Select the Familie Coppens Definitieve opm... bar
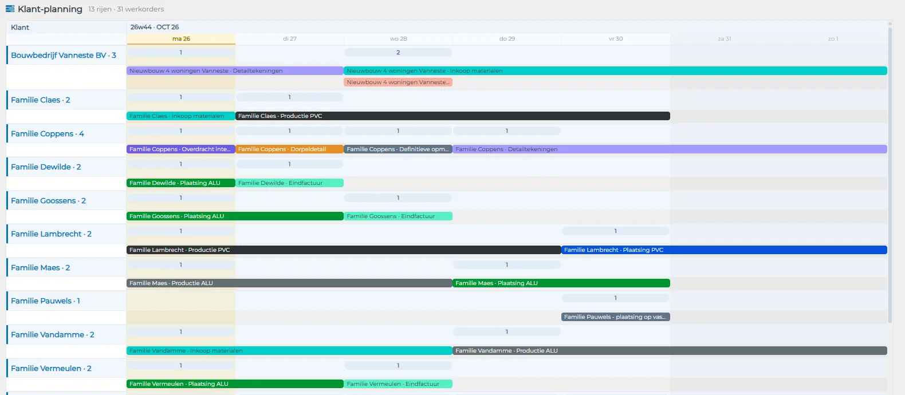The height and width of the screenshot is (395, 905). click(x=398, y=149)
